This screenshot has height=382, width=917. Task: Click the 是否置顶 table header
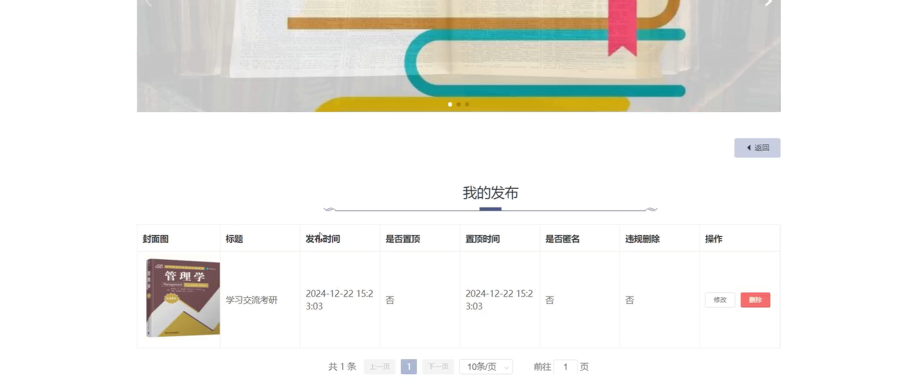pyautogui.click(x=401, y=237)
